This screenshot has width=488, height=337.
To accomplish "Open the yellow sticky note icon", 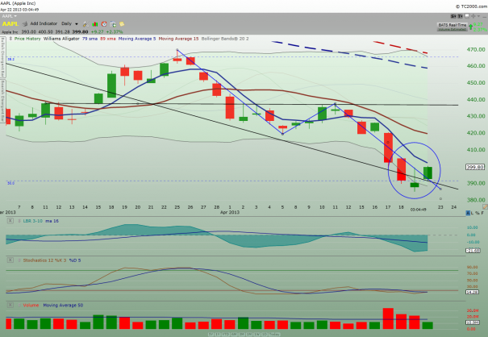I will pyautogui.click(x=122, y=24).
